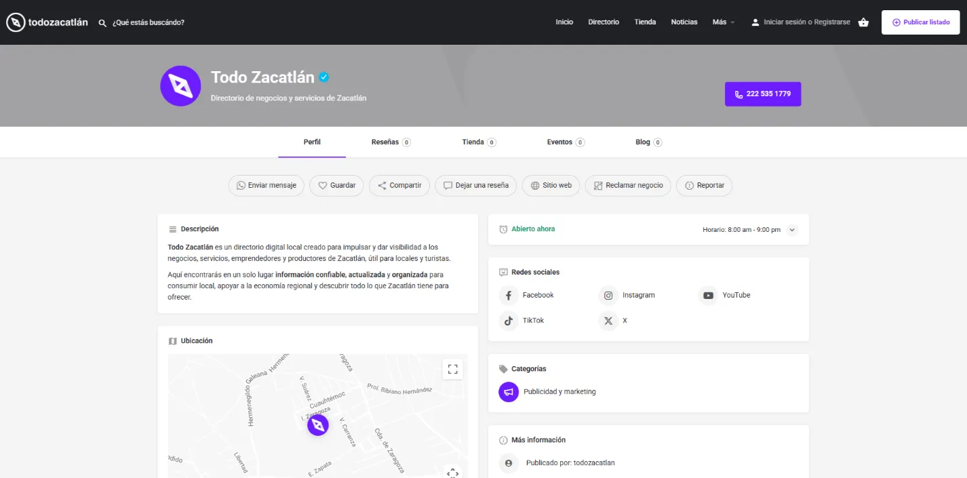Click the shopping basket icon in header
Screen dimensions: 967x478
[x=863, y=22]
